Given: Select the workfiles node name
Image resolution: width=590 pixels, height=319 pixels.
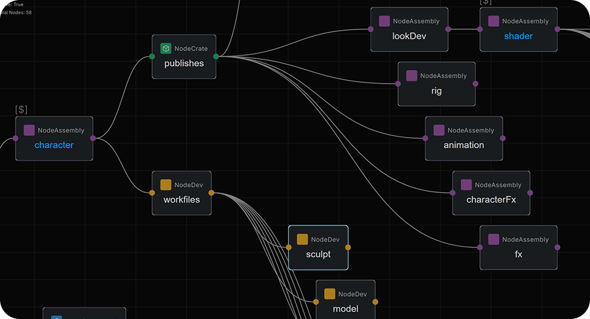Looking at the screenshot, I should 182,199.
